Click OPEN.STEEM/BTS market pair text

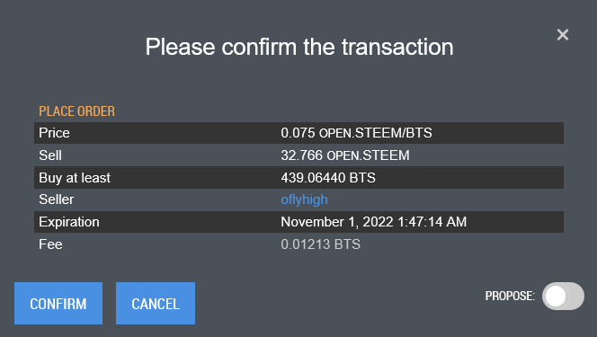(x=376, y=133)
